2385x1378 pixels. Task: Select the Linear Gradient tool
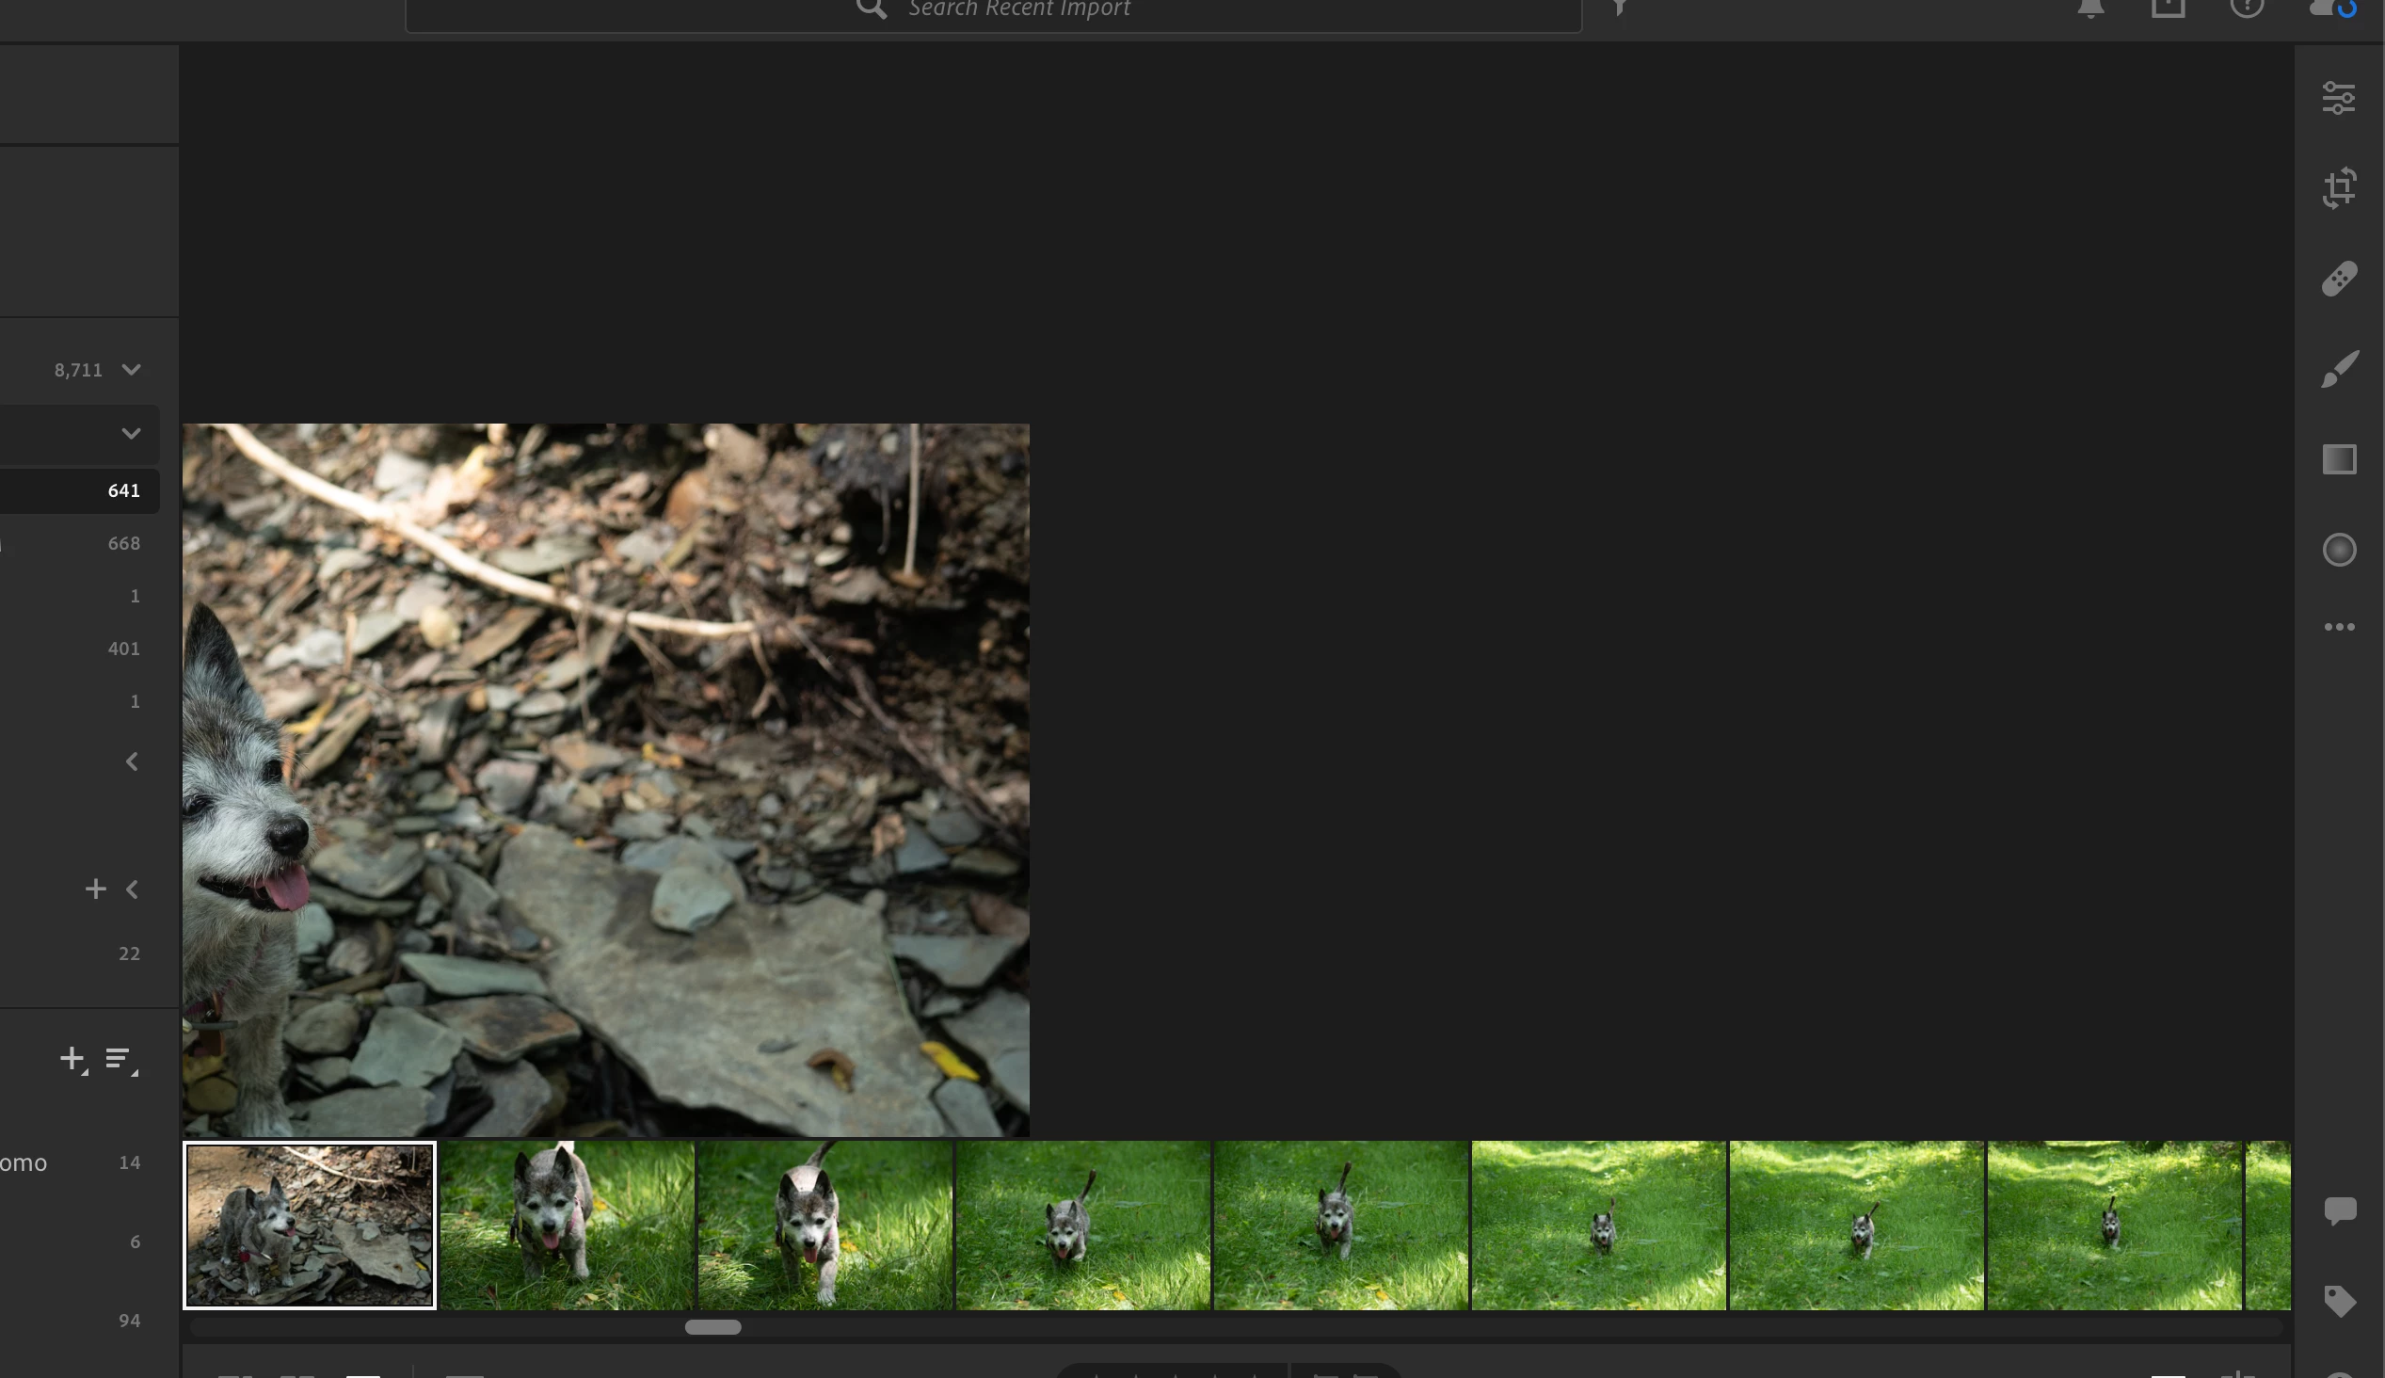(x=2339, y=459)
